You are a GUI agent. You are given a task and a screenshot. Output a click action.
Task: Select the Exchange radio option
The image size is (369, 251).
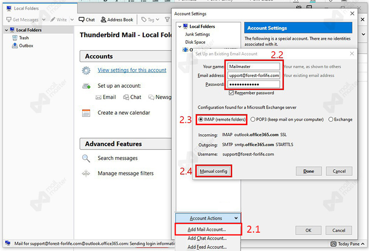(x=331, y=119)
